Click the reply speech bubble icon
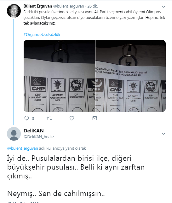172x203 pixels. 27,118
